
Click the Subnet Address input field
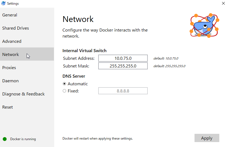pyautogui.click(x=123, y=58)
